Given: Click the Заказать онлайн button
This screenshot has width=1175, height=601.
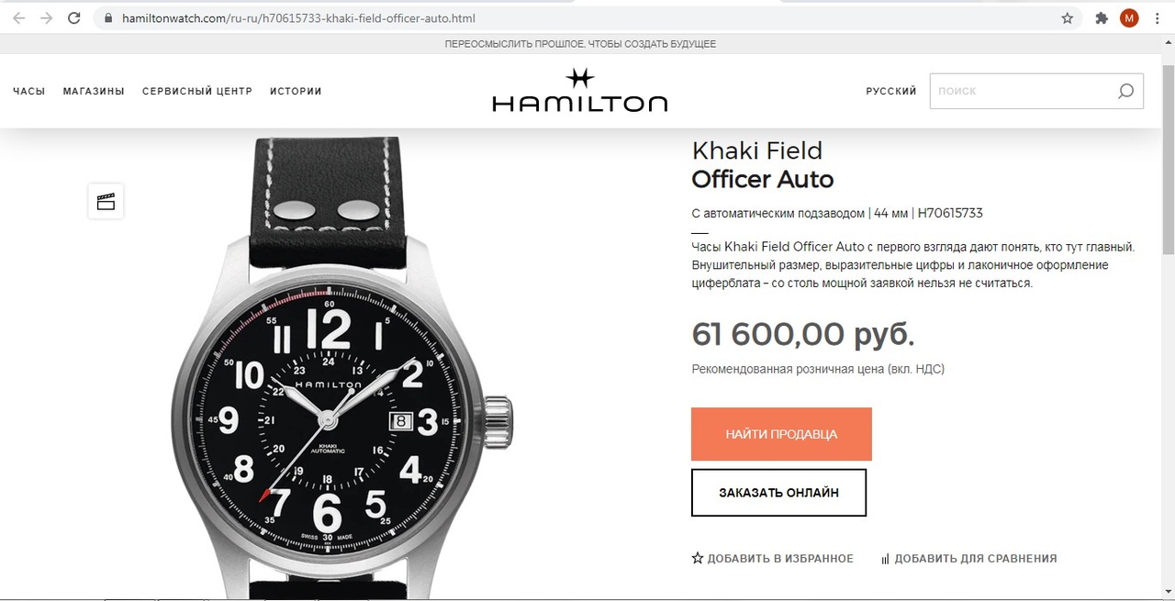Looking at the screenshot, I should click(x=778, y=493).
